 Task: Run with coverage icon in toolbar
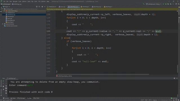168,4
